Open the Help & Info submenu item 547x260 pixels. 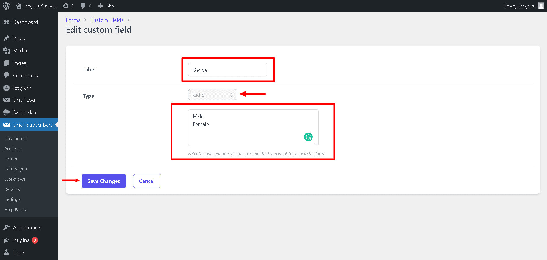pos(16,210)
